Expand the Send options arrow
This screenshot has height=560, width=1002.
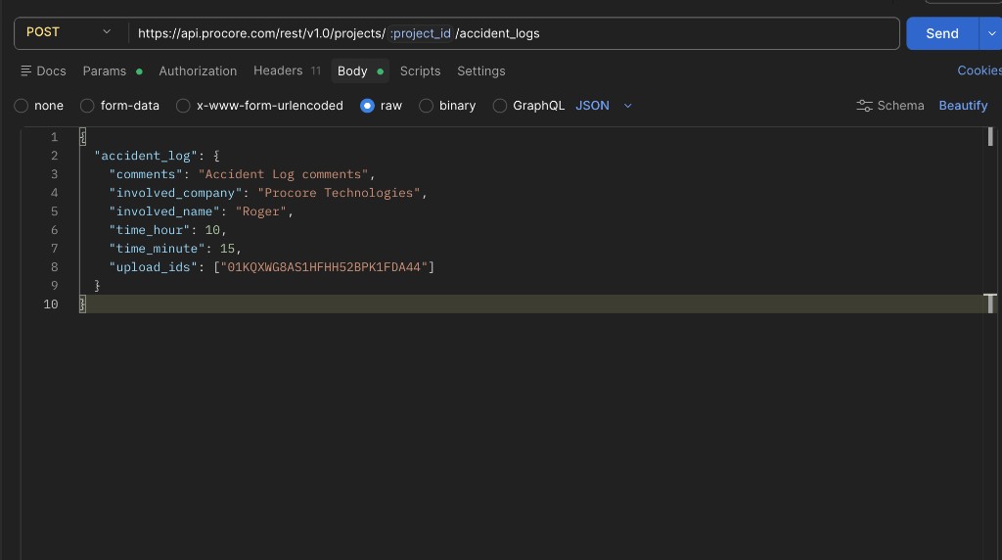(991, 33)
